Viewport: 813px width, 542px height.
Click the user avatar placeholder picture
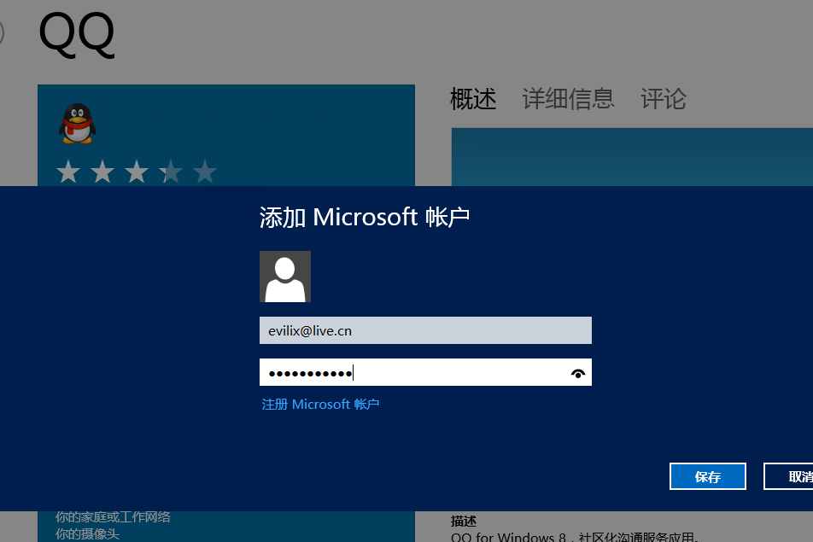tap(285, 277)
